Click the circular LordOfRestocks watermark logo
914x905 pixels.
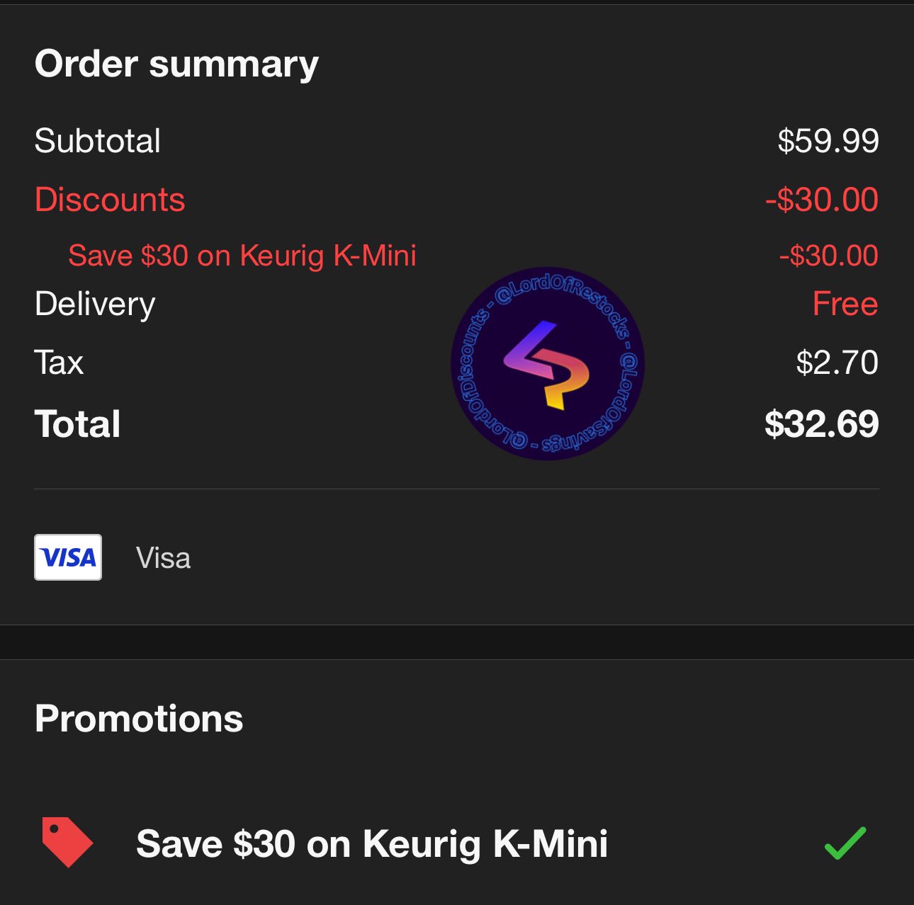(547, 363)
